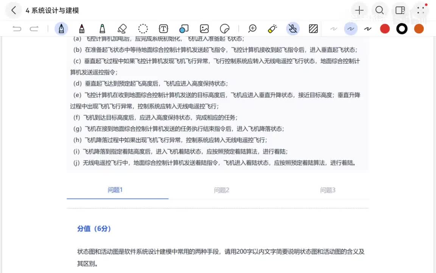
Task: Redo the last action
Action: point(34,29)
